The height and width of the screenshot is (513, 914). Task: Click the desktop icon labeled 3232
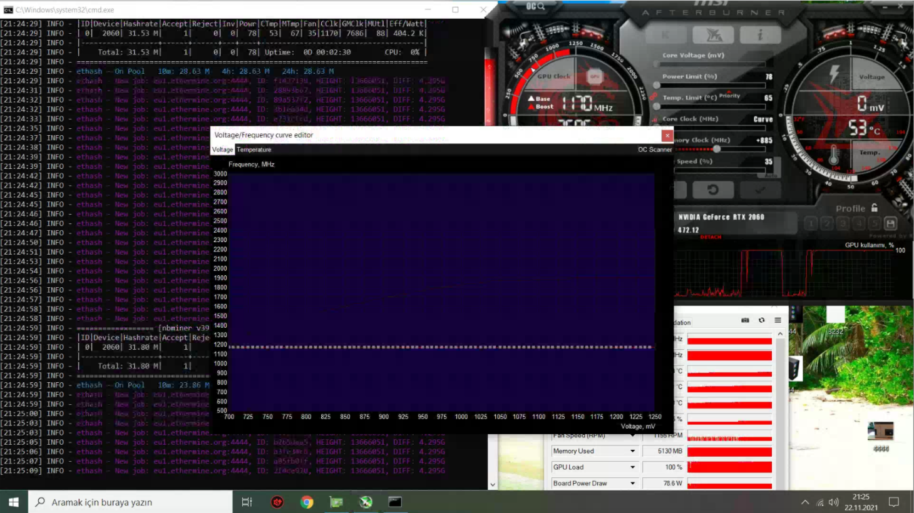pos(836,319)
